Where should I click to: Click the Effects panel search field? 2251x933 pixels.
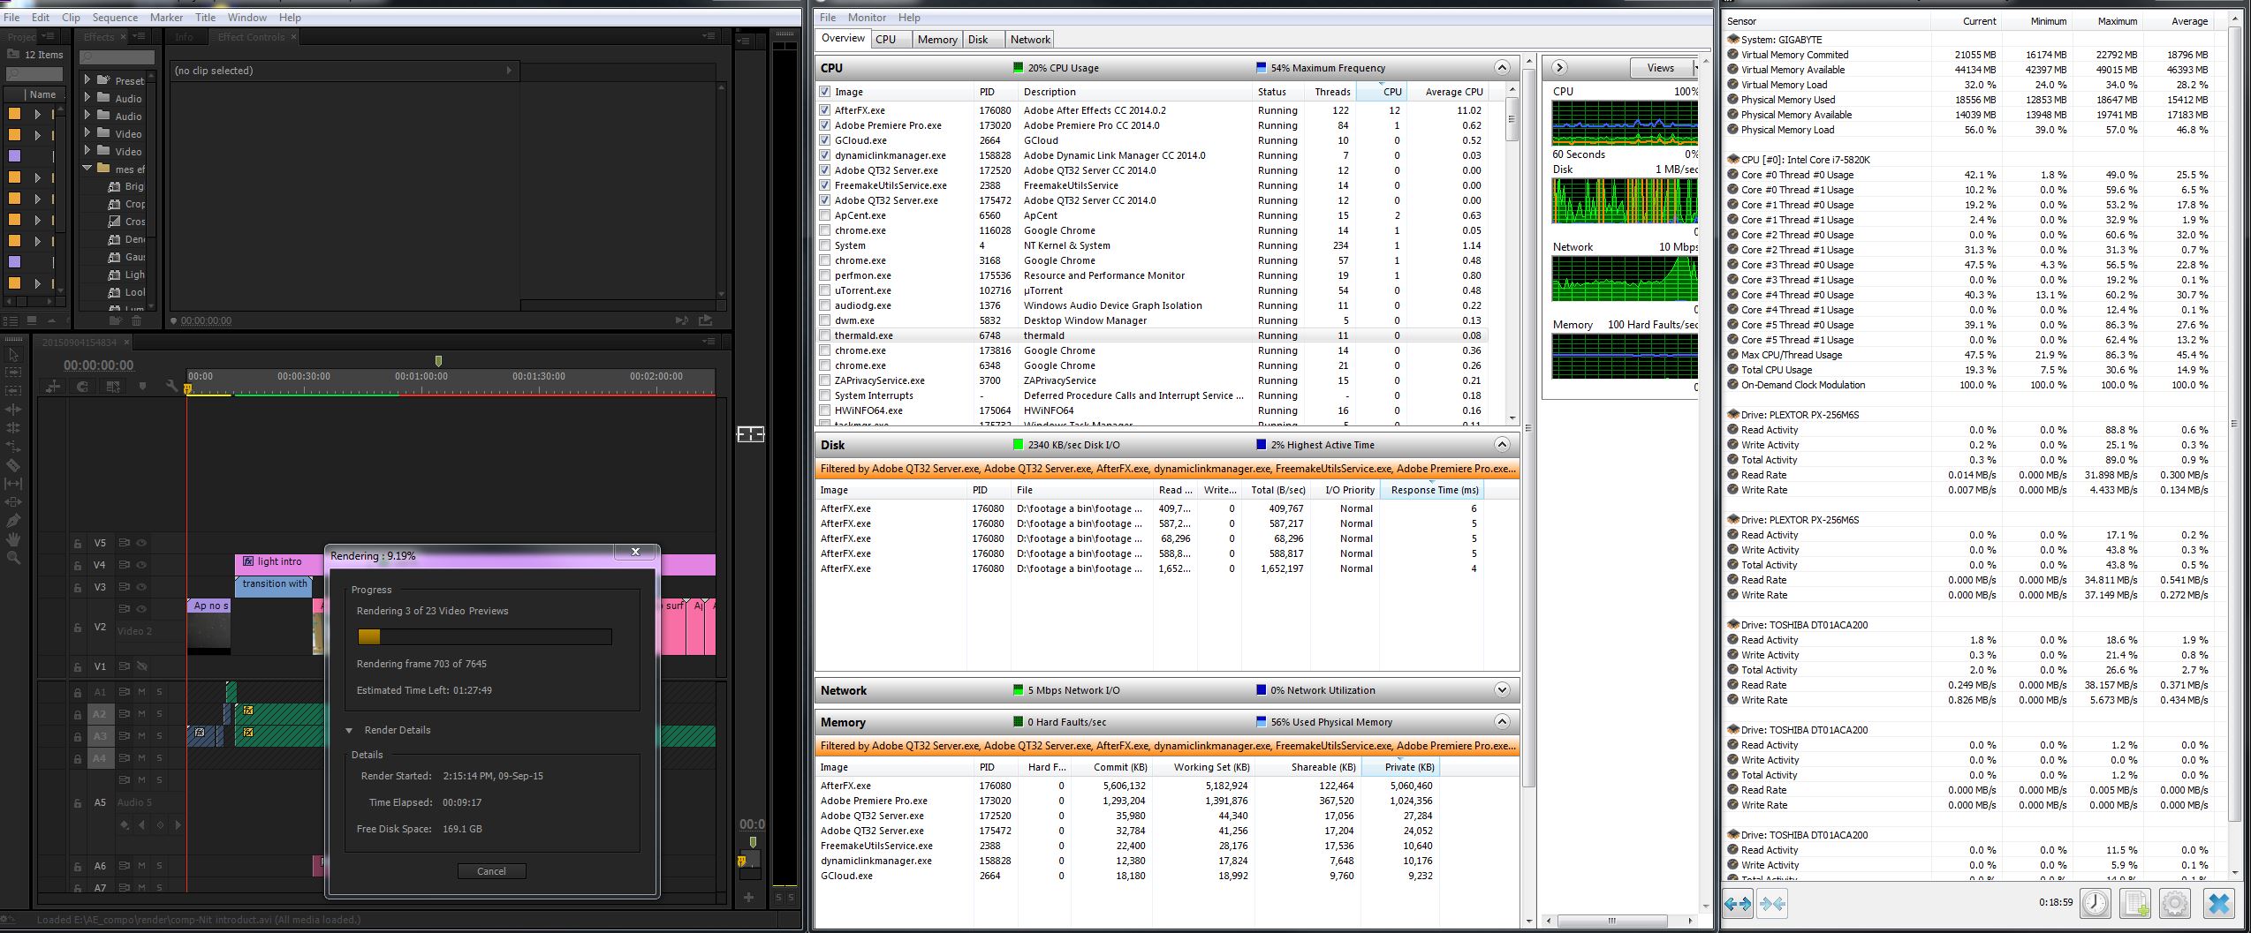117,56
